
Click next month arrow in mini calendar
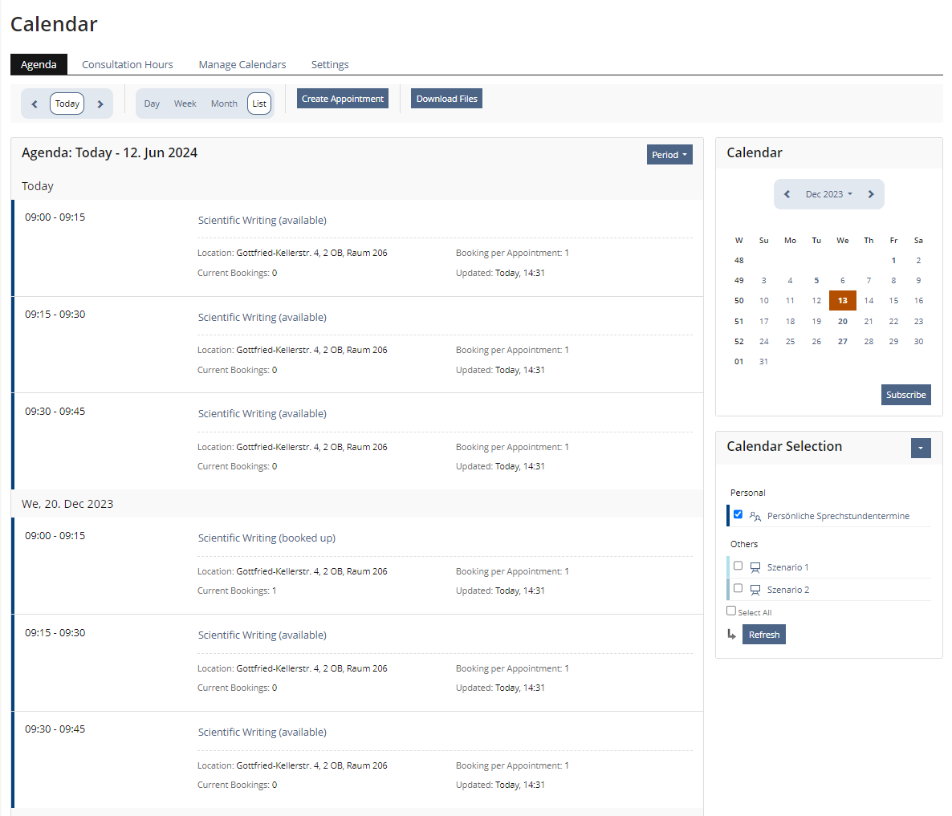coord(871,194)
